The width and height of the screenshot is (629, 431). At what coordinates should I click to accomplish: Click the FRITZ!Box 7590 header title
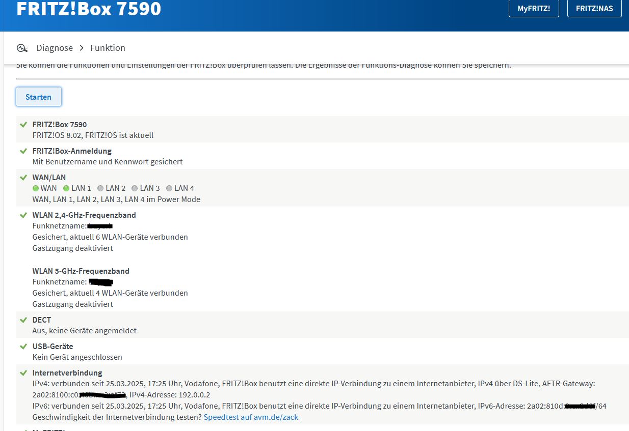coord(89,9)
